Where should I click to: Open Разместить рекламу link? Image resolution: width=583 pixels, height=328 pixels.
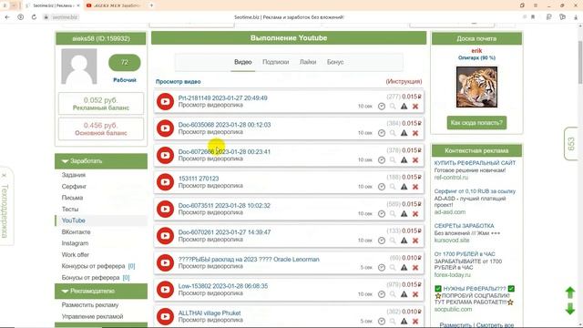coord(90,305)
